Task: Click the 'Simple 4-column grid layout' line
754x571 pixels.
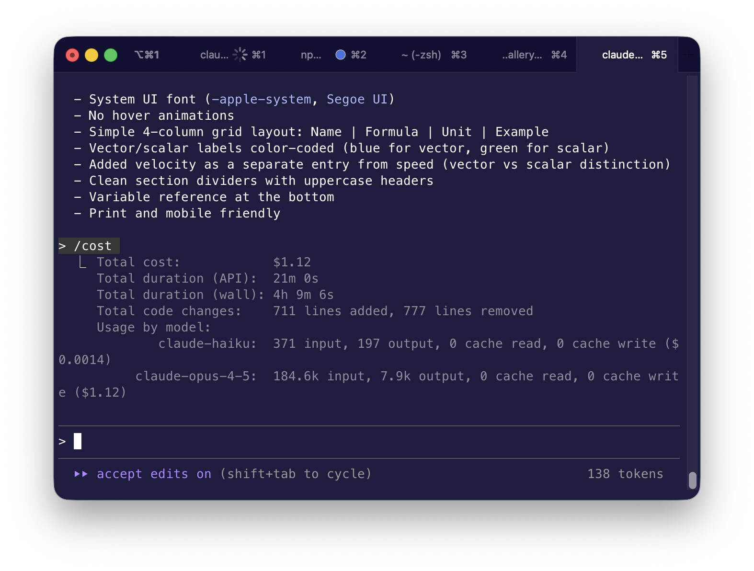Action: point(311,132)
